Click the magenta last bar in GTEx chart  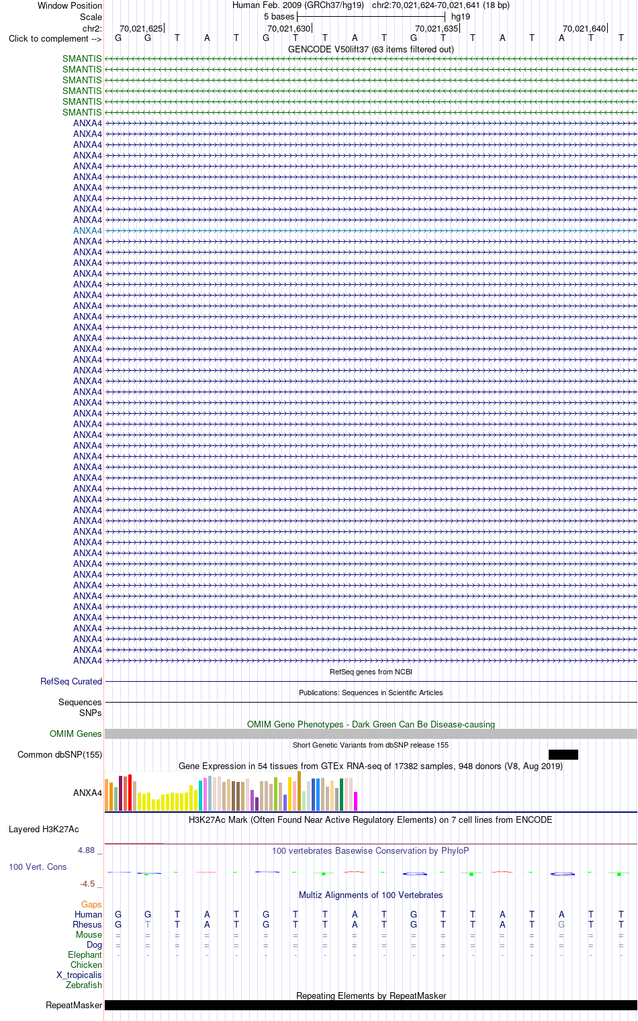[356, 801]
